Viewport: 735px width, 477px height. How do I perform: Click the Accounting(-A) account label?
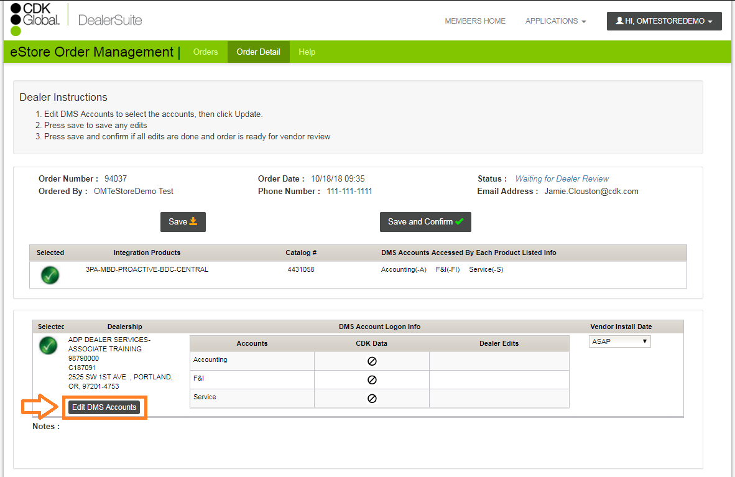pyautogui.click(x=404, y=269)
